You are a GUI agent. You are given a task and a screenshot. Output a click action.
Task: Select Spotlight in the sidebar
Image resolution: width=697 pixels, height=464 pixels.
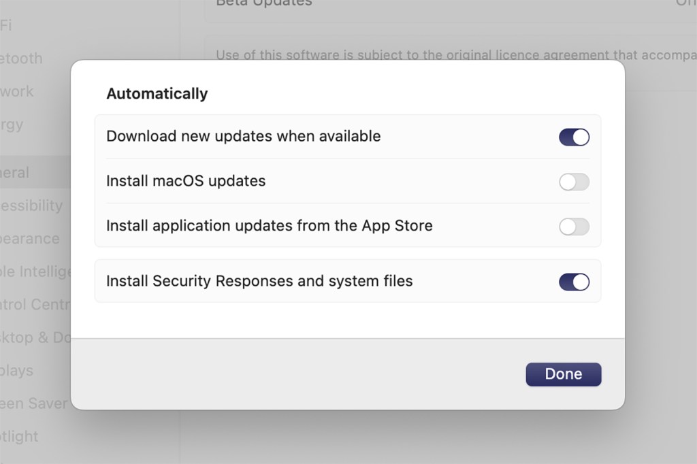[x=19, y=436]
